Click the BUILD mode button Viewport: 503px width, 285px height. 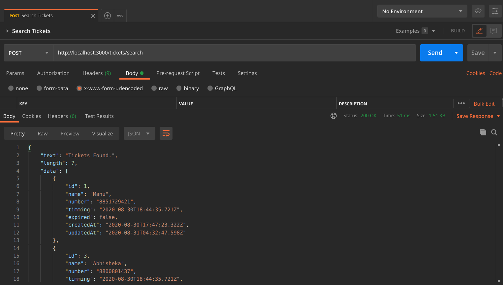click(458, 31)
